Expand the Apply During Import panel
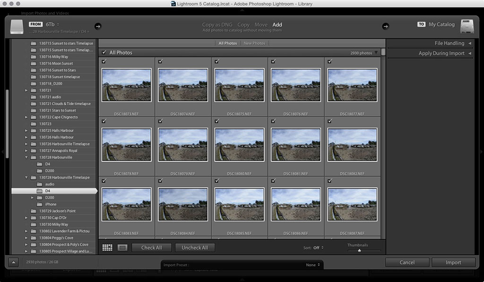This screenshot has width=484, height=282. tap(470, 53)
